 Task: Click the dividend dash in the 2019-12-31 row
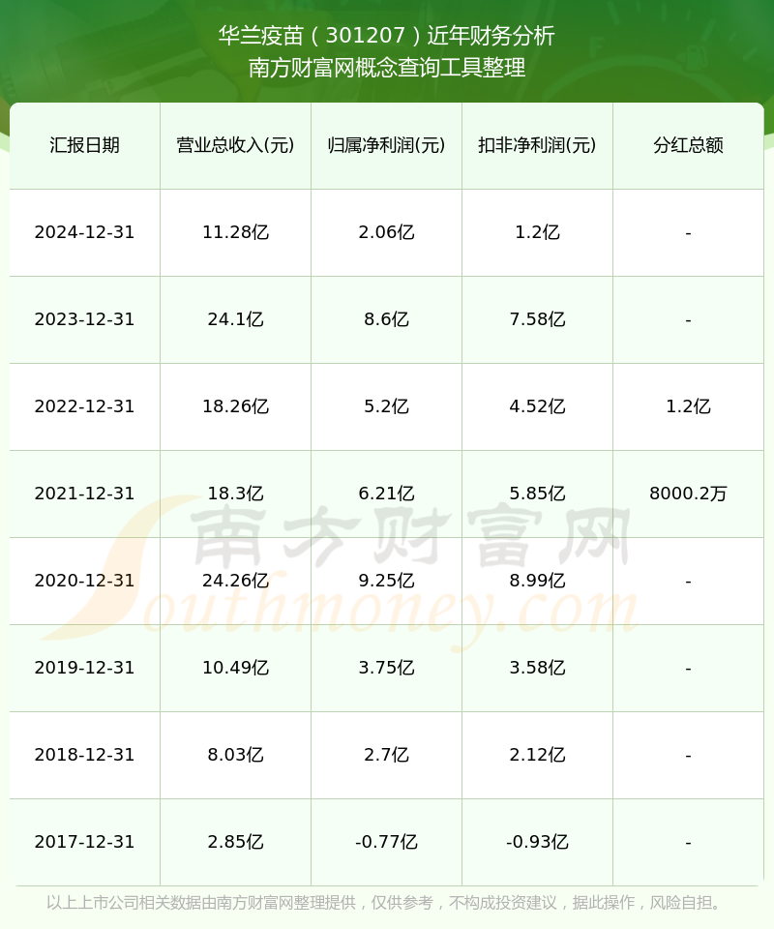point(688,669)
